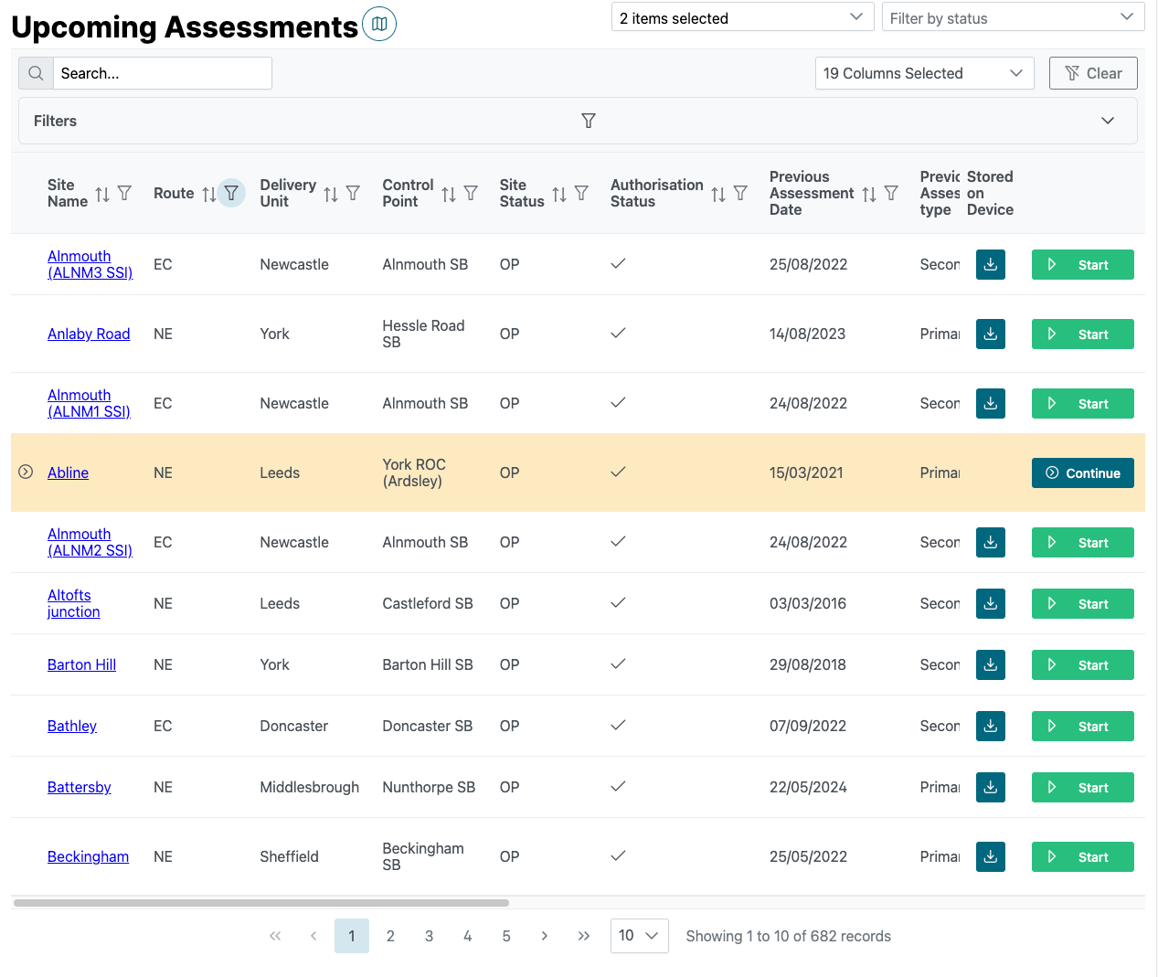
Task: Open the '2 items selected' dropdown
Action: pyautogui.click(x=740, y=17)
